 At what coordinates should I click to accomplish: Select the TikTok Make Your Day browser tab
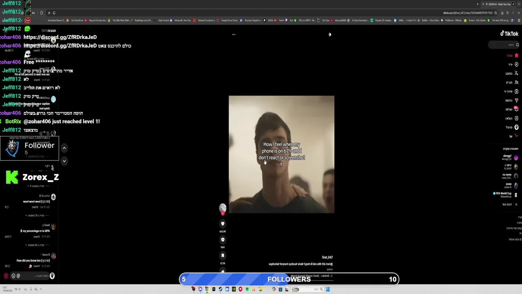click(x=498, y=4)
